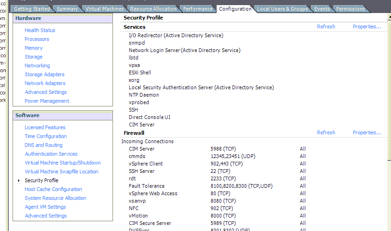391x231 pixels.
Task: Open the Networking link
Action: tap(37, 66)
